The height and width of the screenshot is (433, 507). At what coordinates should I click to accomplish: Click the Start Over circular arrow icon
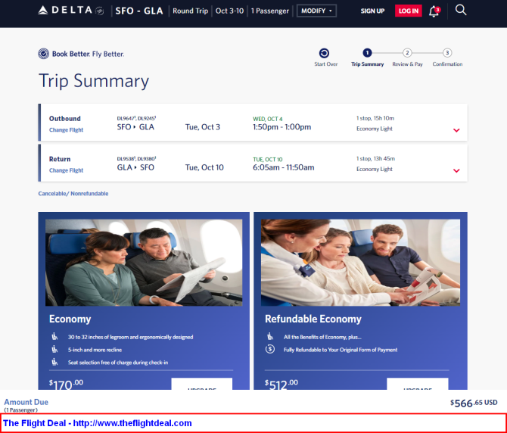point(324,53)
